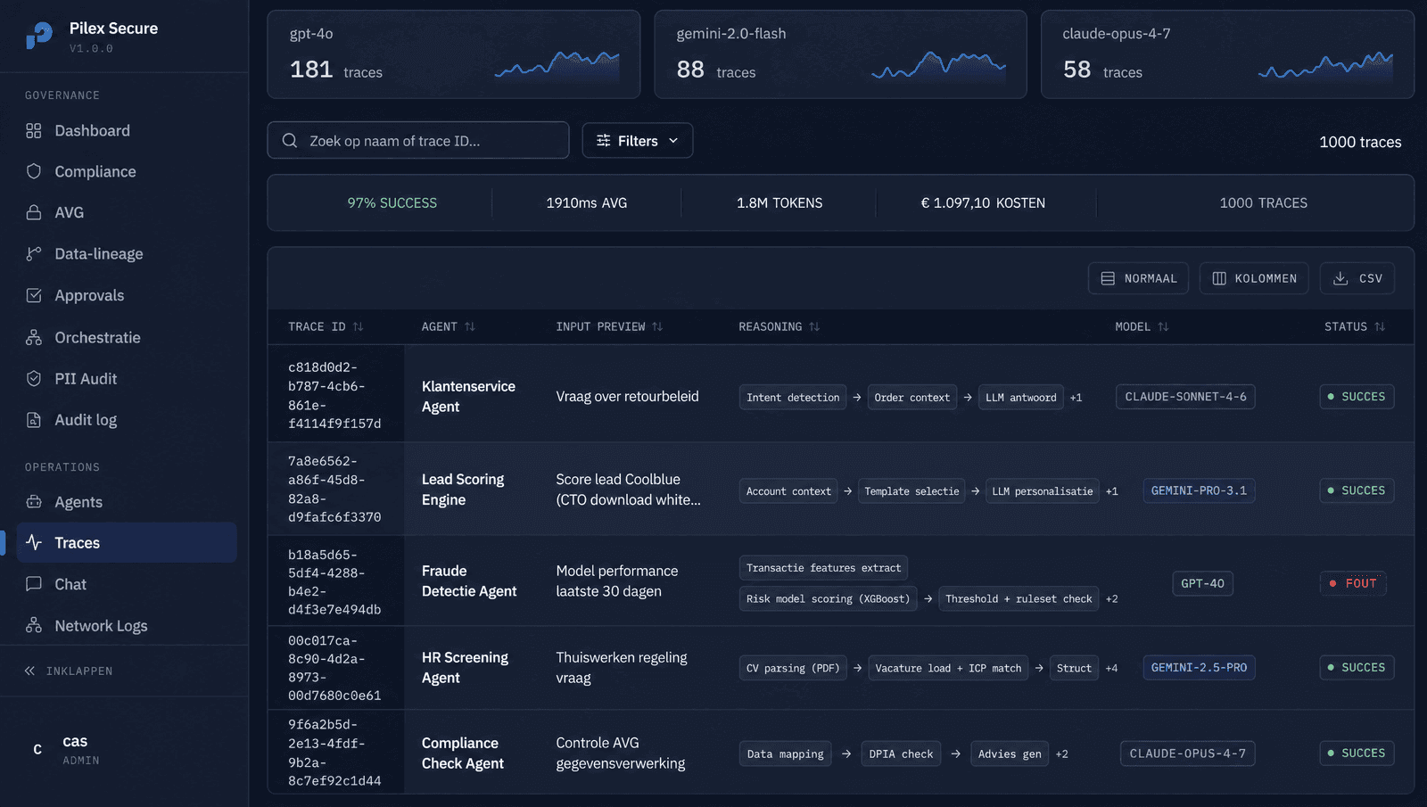Viewport: 1427px width, 807px height.
Task: Open Kolommen column settings
Action: point(1254,278)
